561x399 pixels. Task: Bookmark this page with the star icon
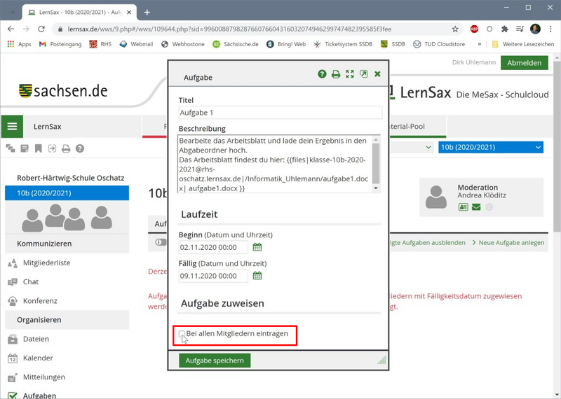tap(455, 29)
